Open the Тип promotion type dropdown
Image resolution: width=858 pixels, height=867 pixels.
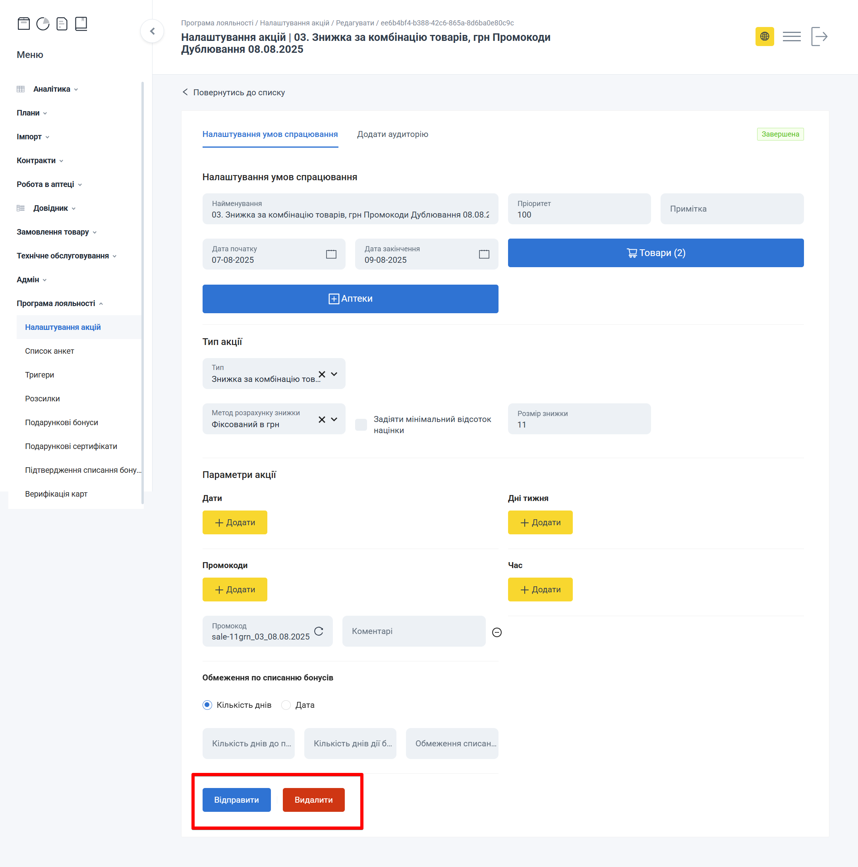pos(334,374)
